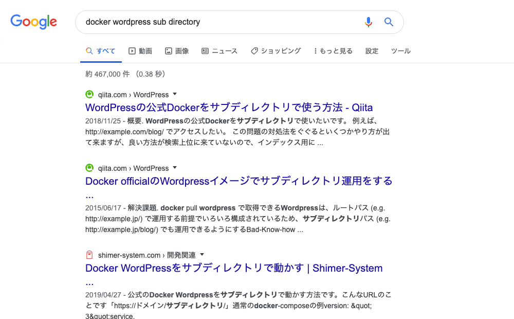Open Docker officialのWordpressイメージ result link
Image resolution: width=514 pixels, height=319 pixels.
coord(238,181)
